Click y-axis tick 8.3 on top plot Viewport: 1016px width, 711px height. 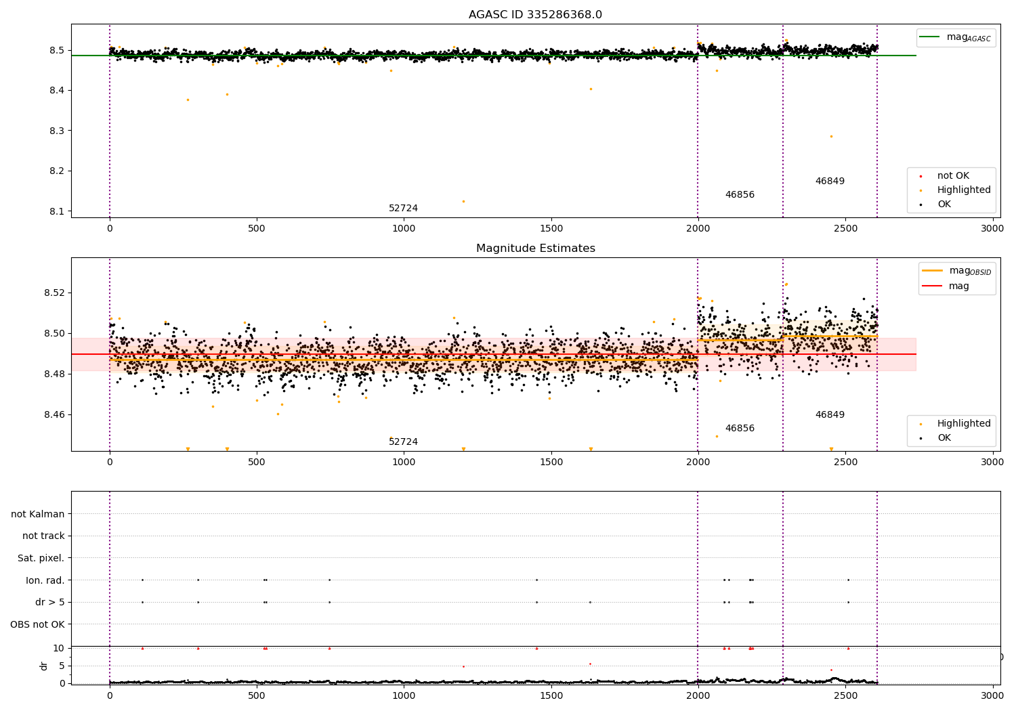[x=57, y=131]
